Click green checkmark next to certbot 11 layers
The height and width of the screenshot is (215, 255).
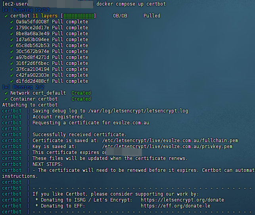pos(6,16)
